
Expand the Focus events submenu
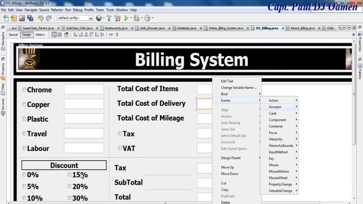280,133
